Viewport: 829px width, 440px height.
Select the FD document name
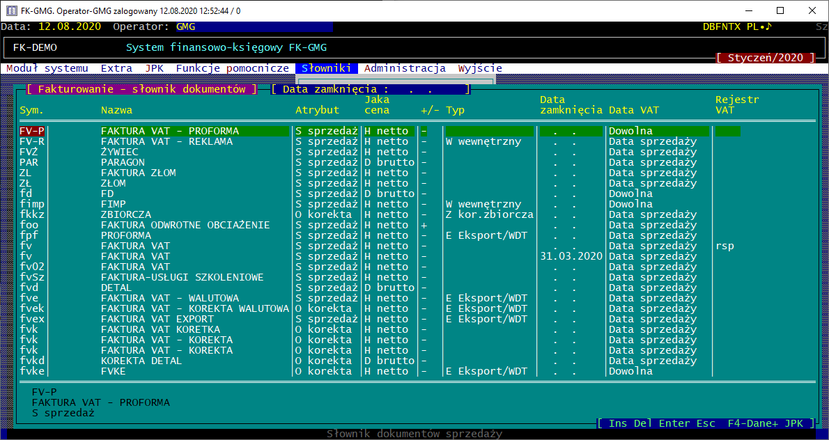pos(107,194)
